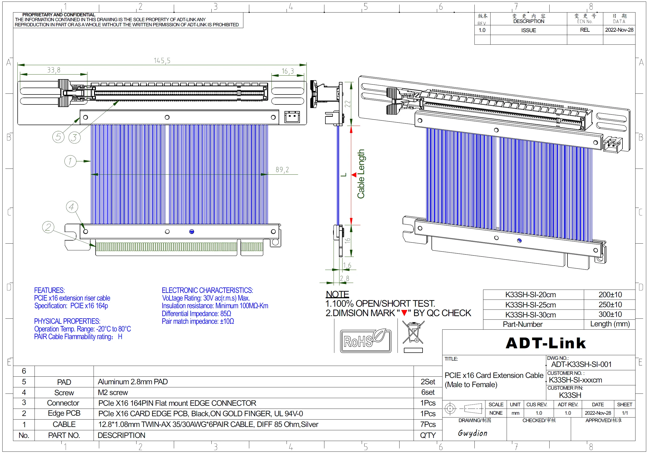Click the ADT-Link company logo
Viewport: 648px width, 453px height.
(545, 343)
